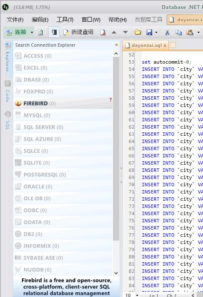The height and width of the screenshot is (297, 203).
Task: Open the 工具(T) menu
Action: coord(65,20)
